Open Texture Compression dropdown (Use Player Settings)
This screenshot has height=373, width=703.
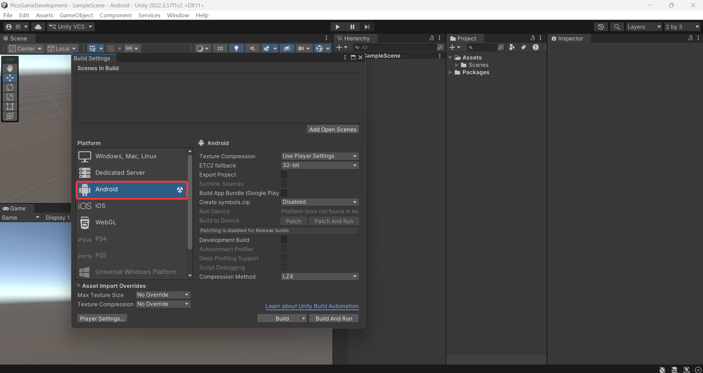click(x=320, y=156)
